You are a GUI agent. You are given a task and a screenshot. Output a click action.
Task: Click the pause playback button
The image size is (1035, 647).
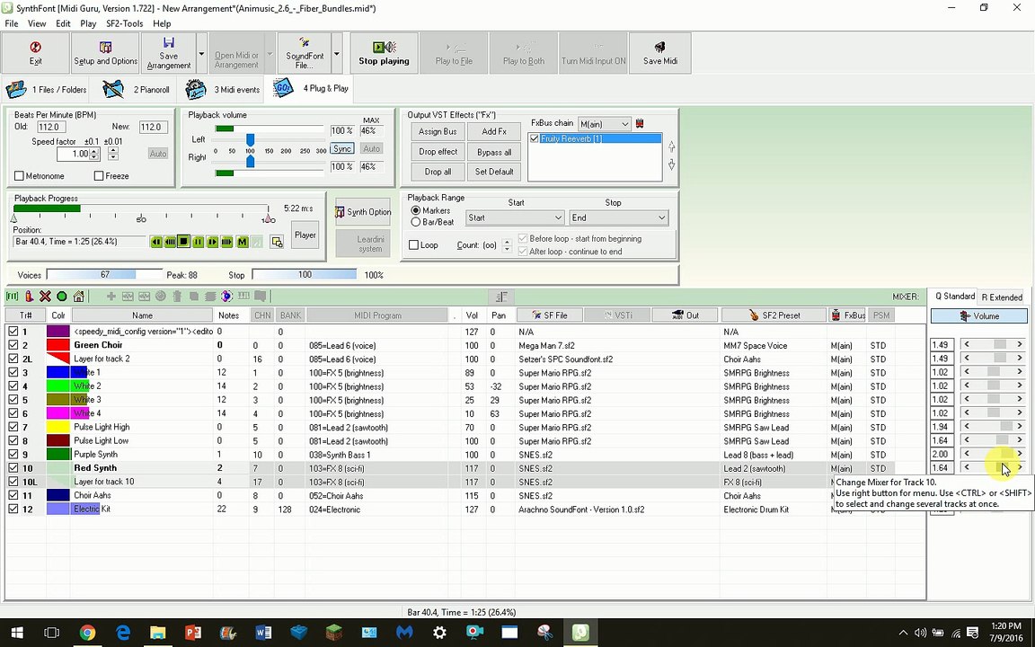(198, 243)
